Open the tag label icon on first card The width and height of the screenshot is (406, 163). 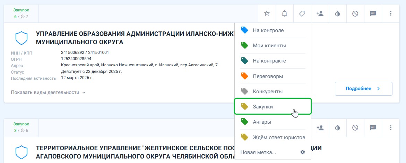point(302,14)
